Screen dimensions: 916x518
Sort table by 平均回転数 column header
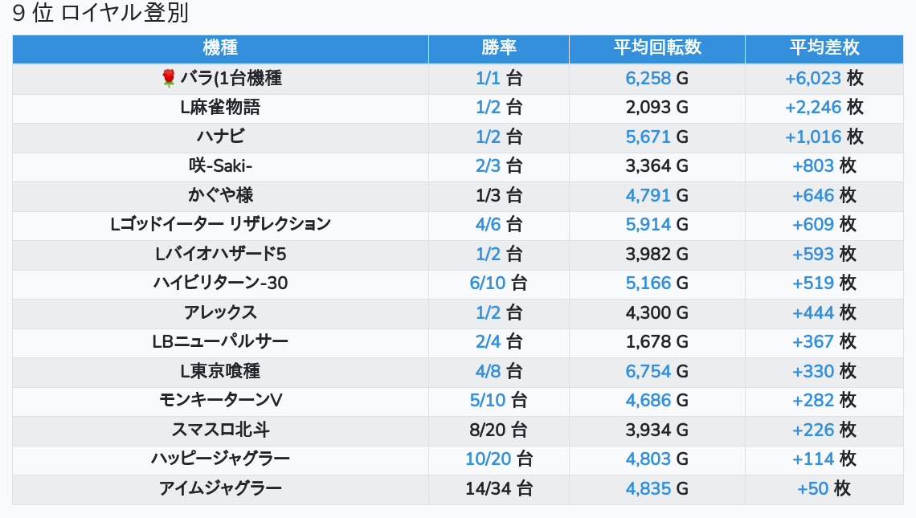click(657, 47)
